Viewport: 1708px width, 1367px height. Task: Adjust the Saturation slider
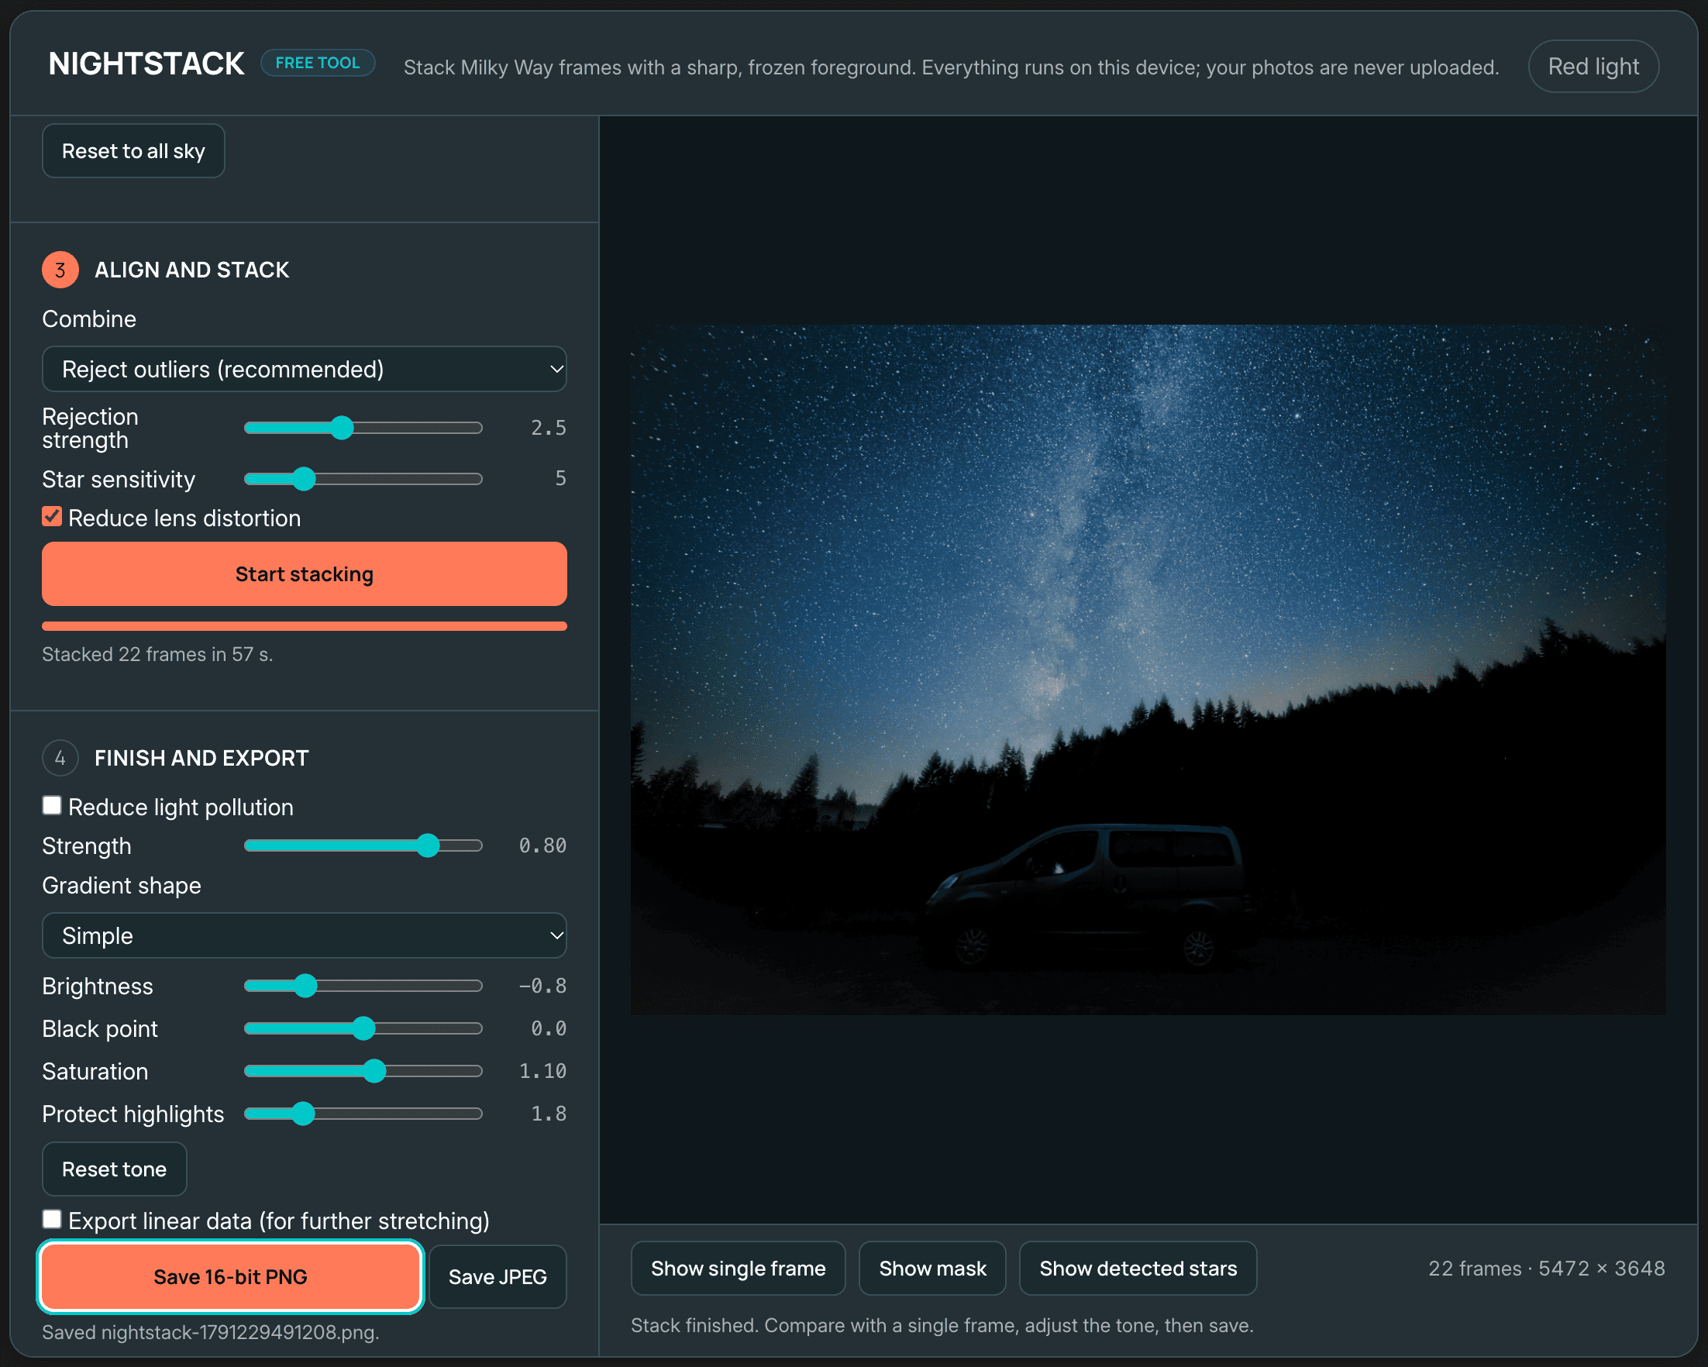pos(363,1072)
